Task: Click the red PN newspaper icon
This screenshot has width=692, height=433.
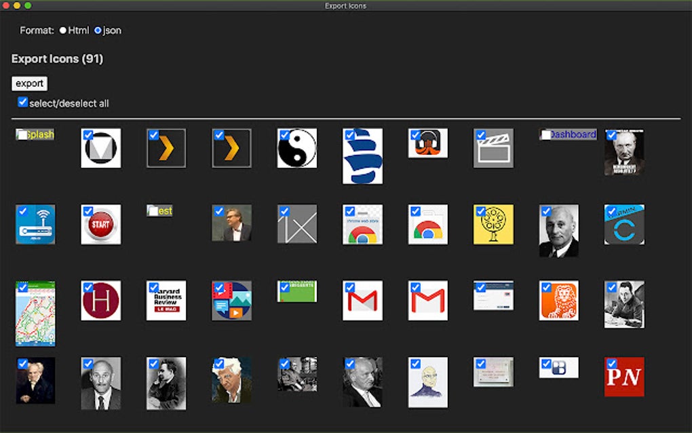Action: 624,378
